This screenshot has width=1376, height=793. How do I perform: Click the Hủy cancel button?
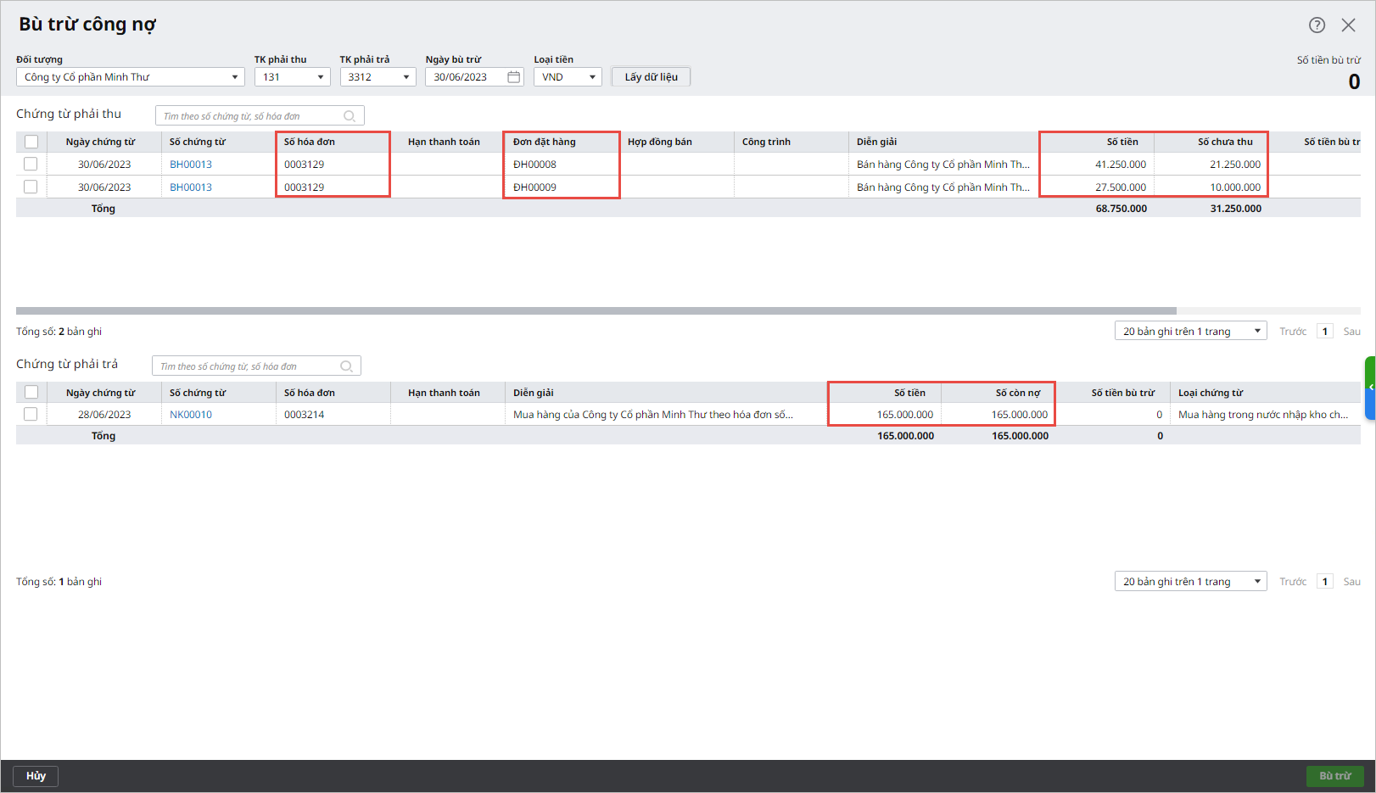pyautogui.click(x=36, y=776)
